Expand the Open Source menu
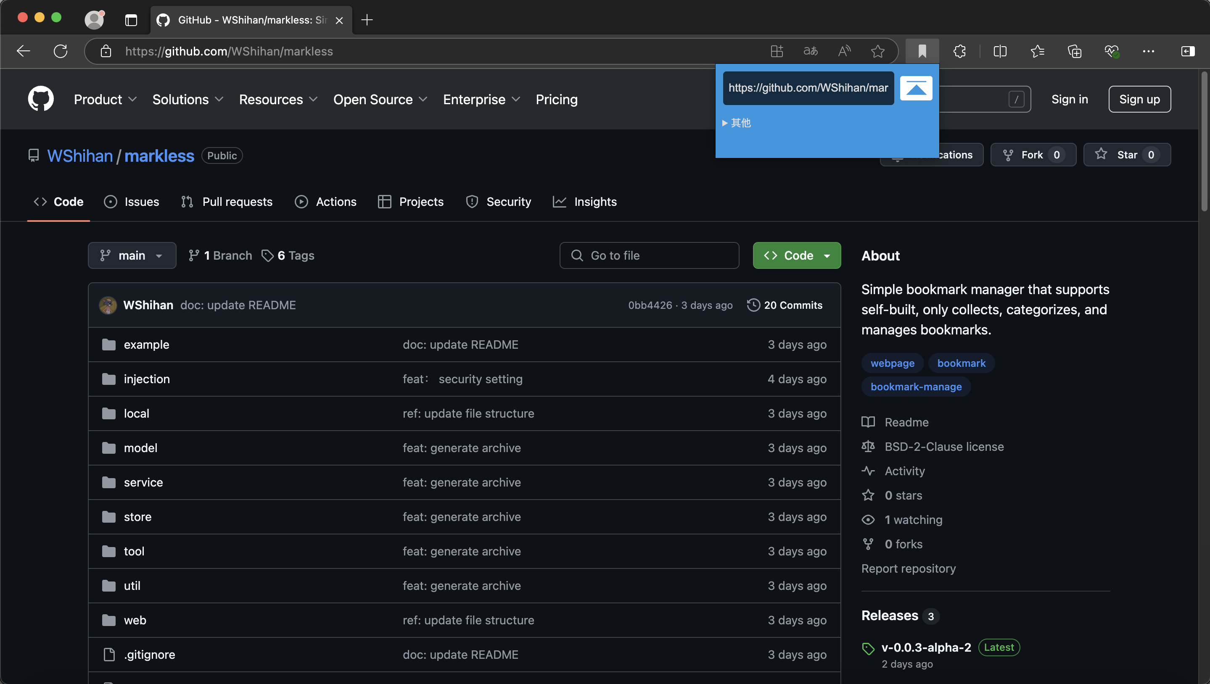This screenshot has height=684, width=1210. pos(380,99)
